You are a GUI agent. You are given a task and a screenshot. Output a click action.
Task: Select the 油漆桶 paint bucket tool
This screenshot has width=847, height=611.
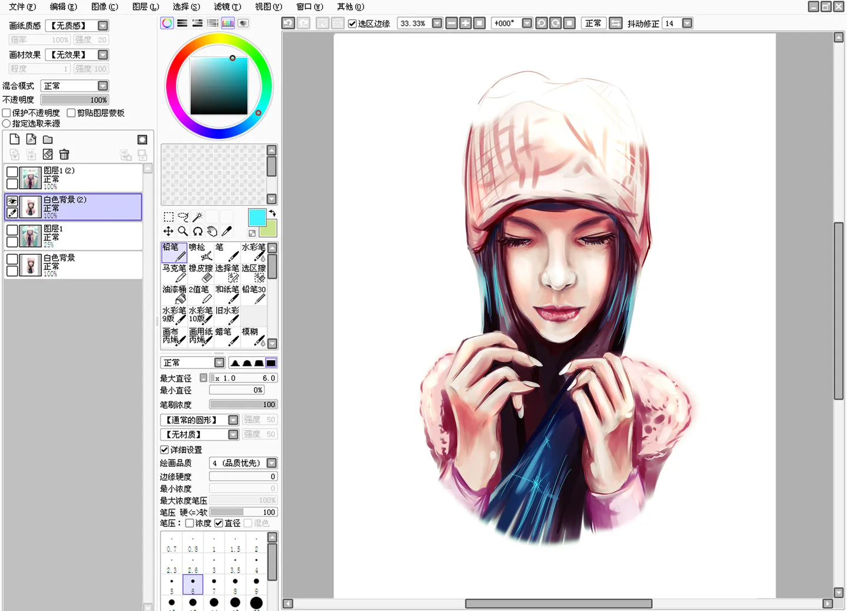(x=174, y=294)
